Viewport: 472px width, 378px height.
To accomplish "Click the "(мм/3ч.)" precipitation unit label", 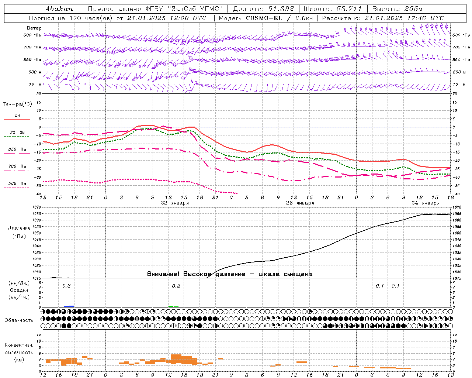I will tap(19, 283).
